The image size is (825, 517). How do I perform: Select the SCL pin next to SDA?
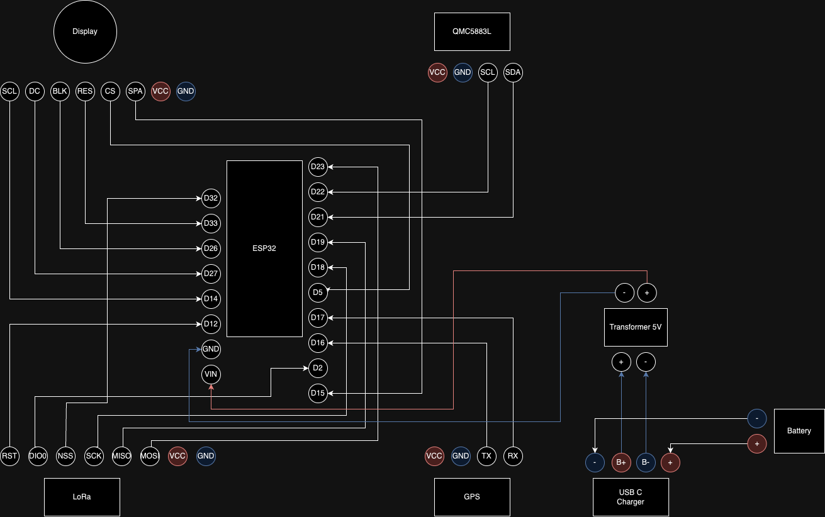pyautogui.click(x=488, y=72)
